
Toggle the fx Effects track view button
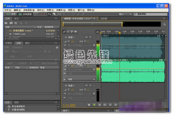(x=68, y=32)
